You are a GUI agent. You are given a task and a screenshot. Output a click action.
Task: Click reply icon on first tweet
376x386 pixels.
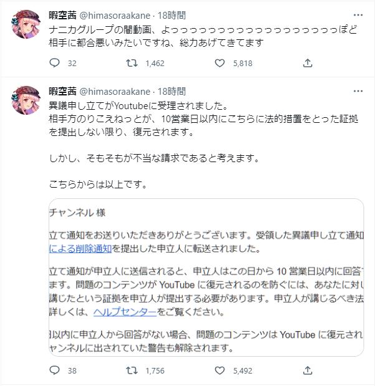pos(54,62)
